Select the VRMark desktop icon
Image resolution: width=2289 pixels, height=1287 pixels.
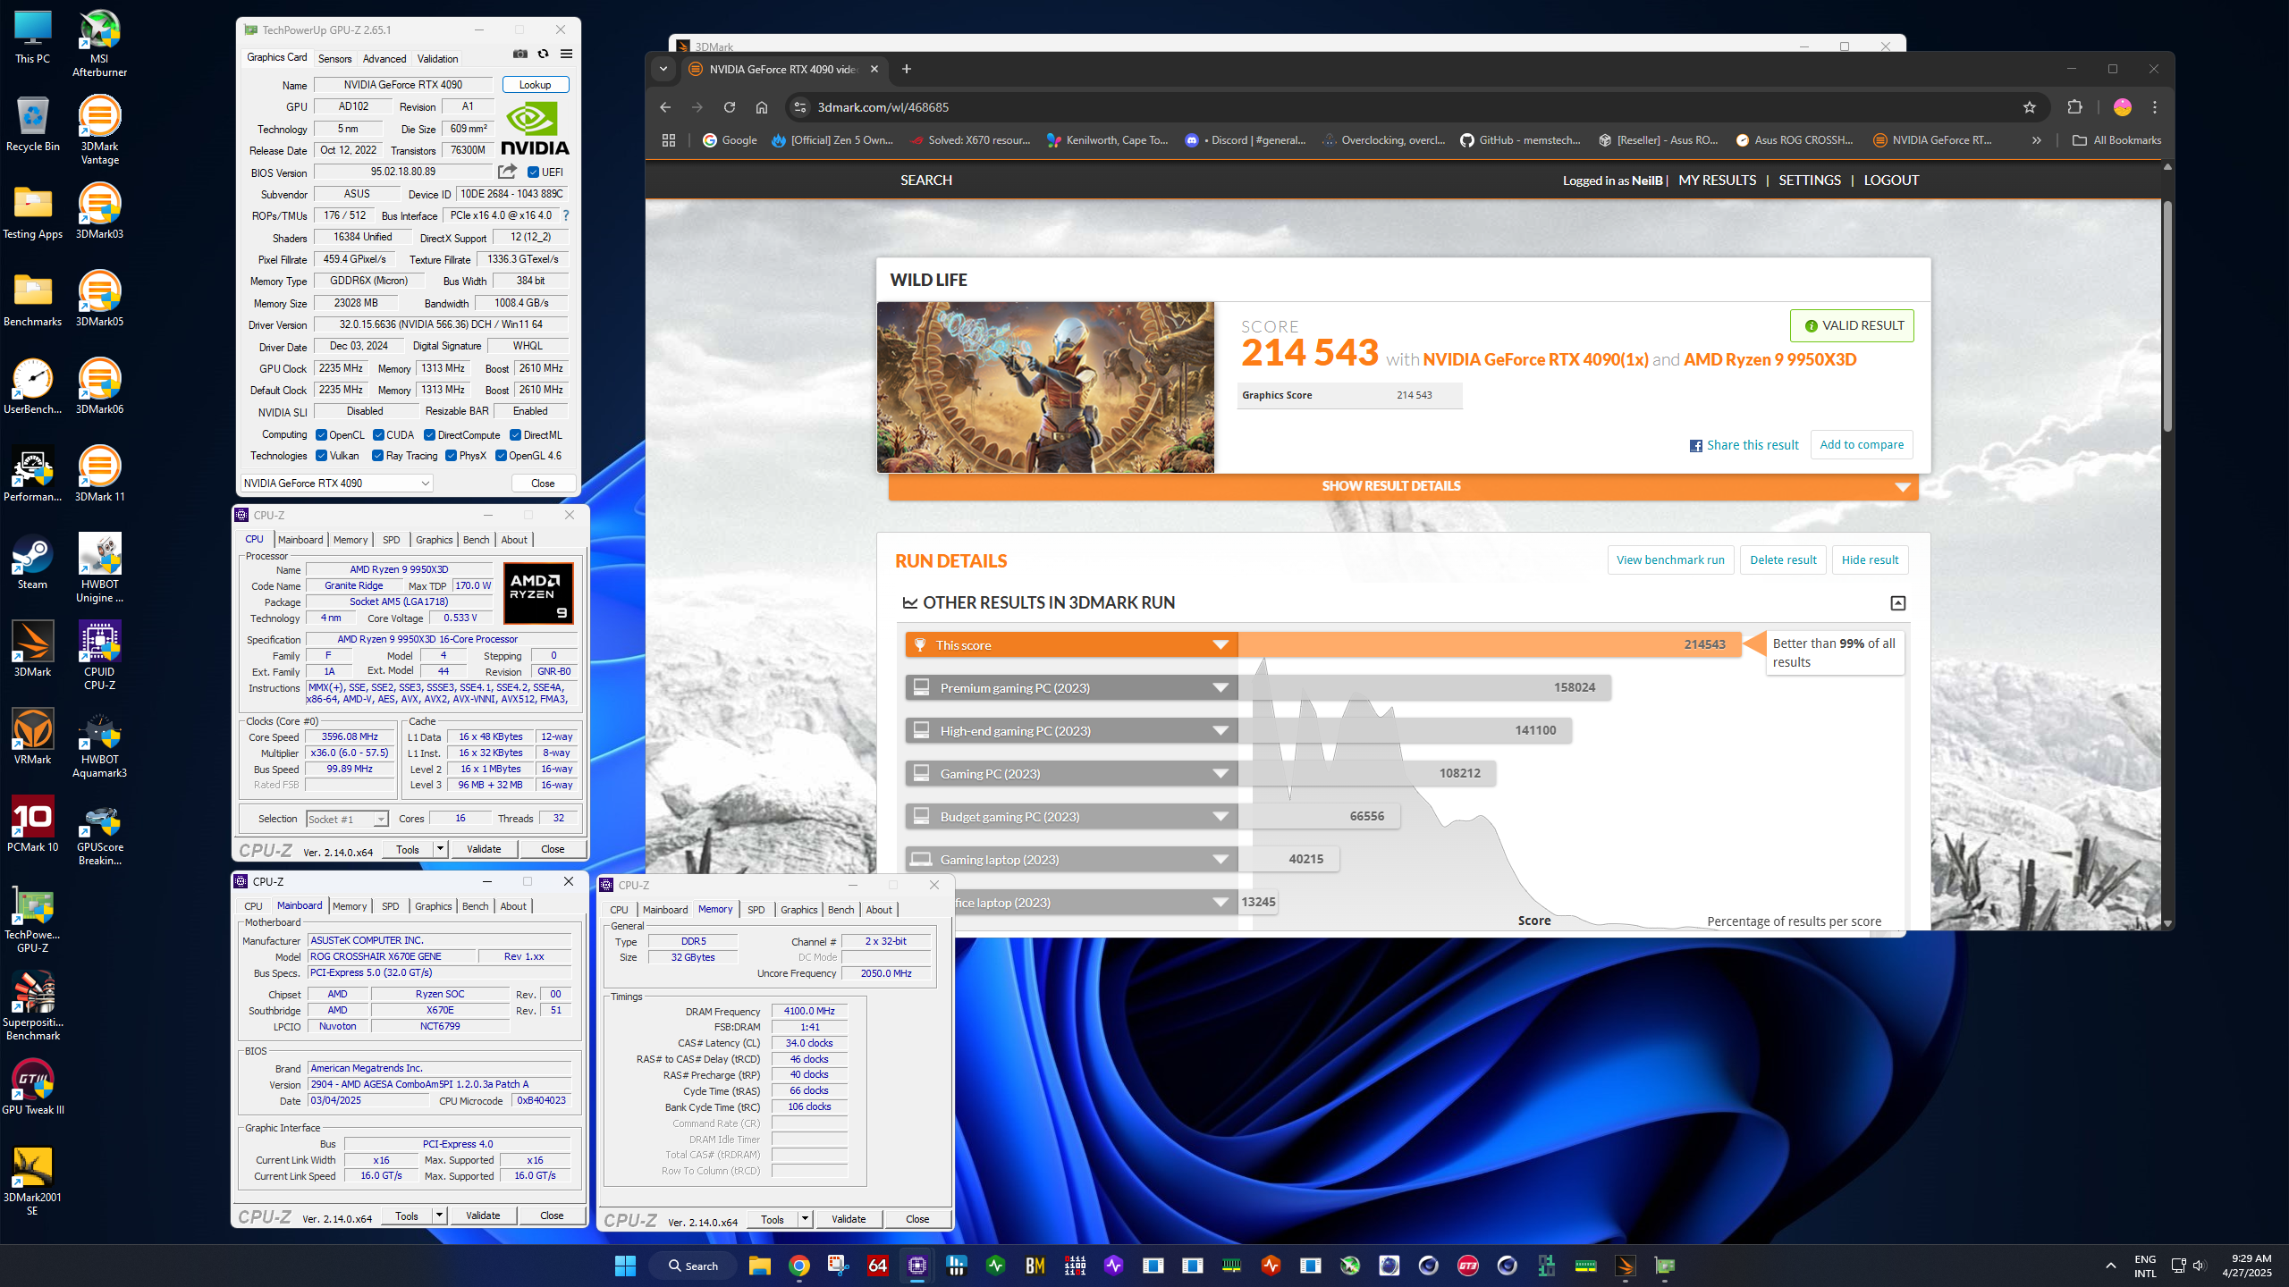pos(32,738)
